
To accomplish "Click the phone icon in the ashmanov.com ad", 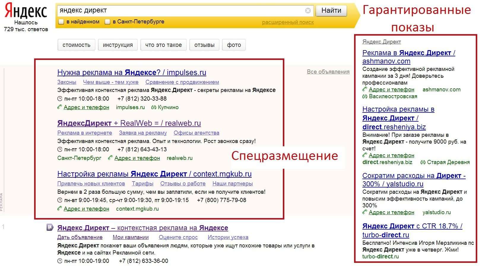I will 365,89.
